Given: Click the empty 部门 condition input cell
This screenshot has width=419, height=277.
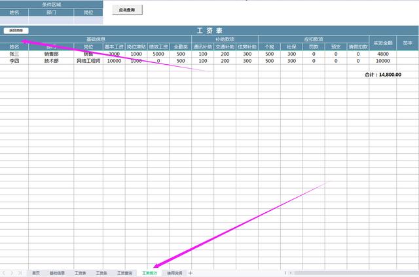Looking at the screenshot, I should point(51,20).
